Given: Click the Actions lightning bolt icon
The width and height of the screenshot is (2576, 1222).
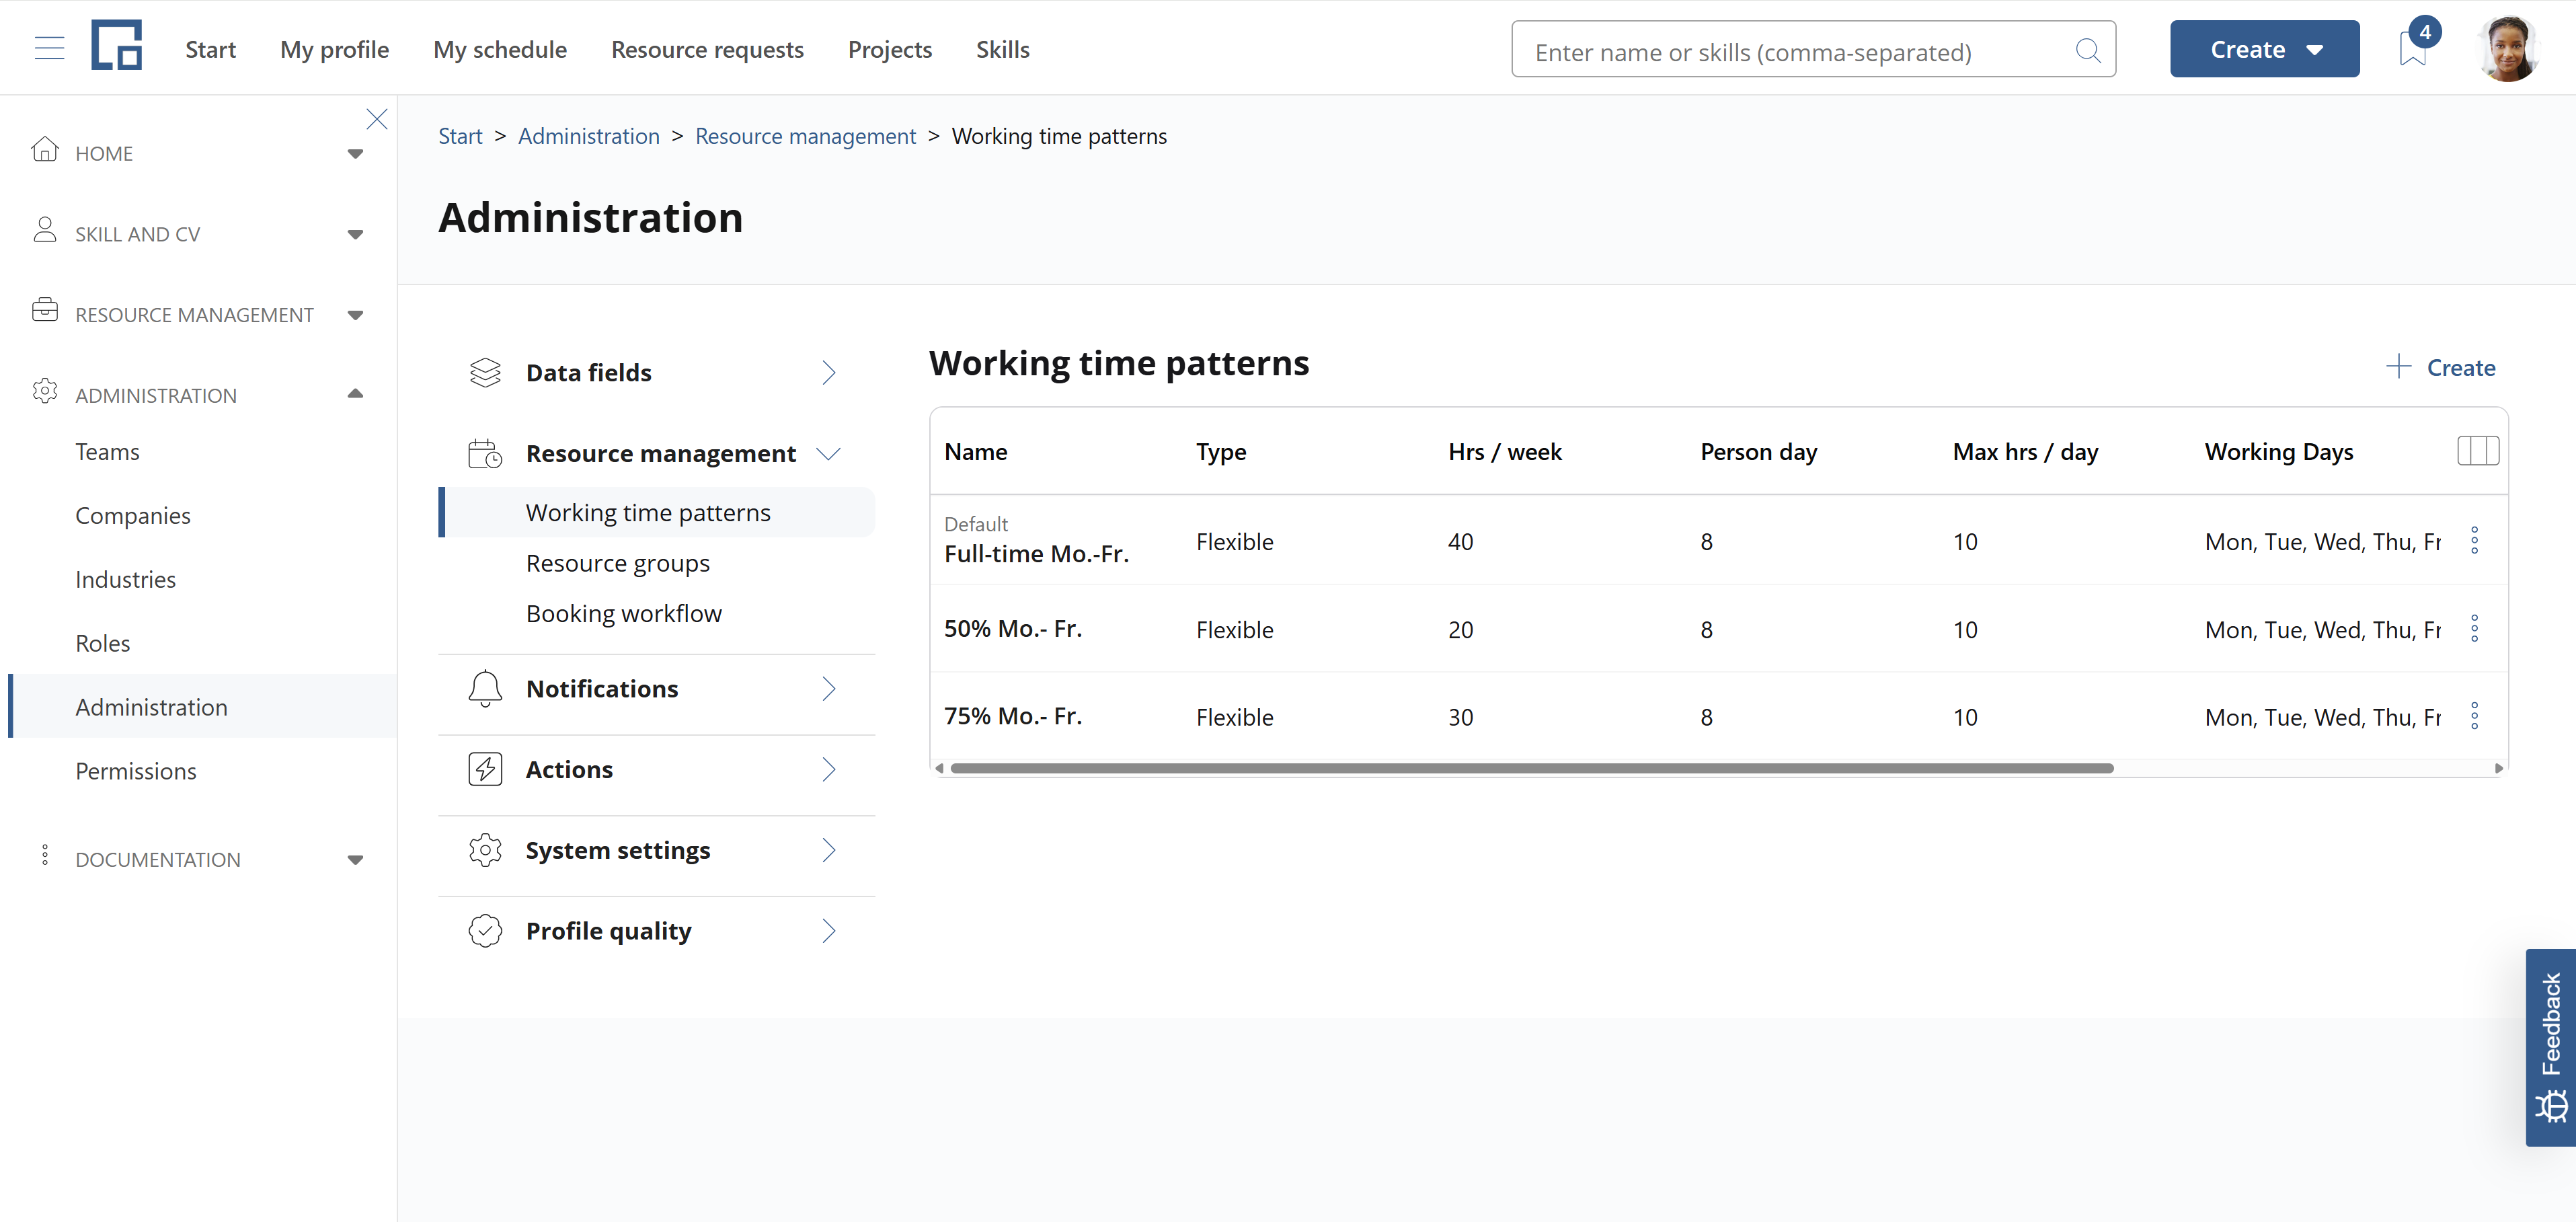Looking at the screenshot, I should [x=485, y=769].
